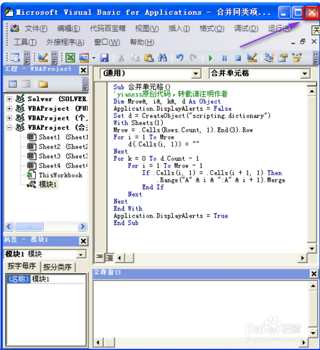Expand the Solver project node
Viewport: 320px width, 350px height.
point(9,99)
